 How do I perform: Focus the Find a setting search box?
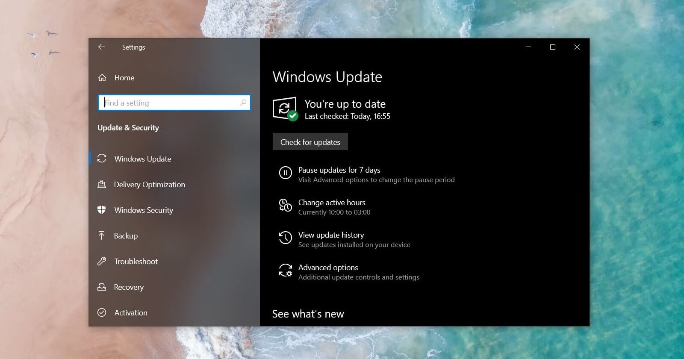174,103
